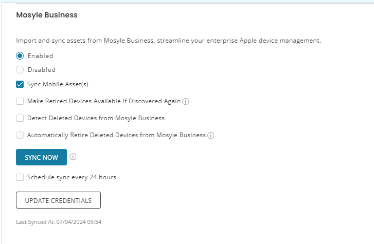The image size is (374, 244).
Task: Select the Enabled radio button
Action: 20,56
